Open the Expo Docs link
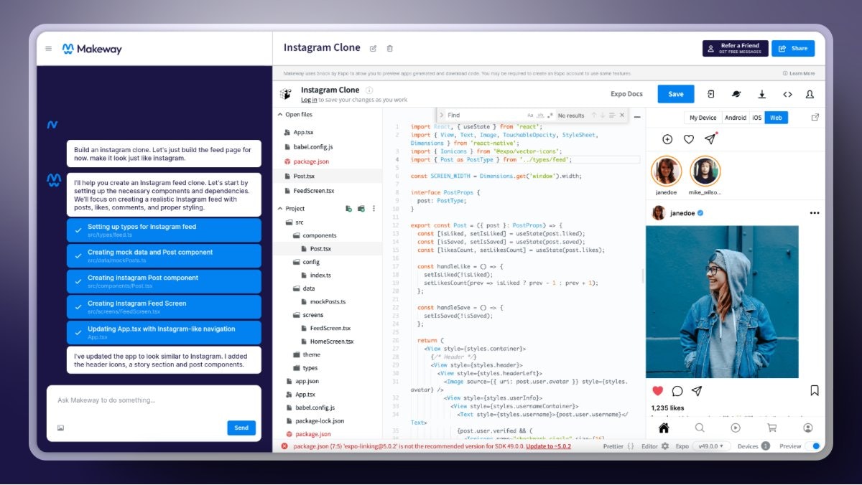The image size is (862, 485). point(626,94)
